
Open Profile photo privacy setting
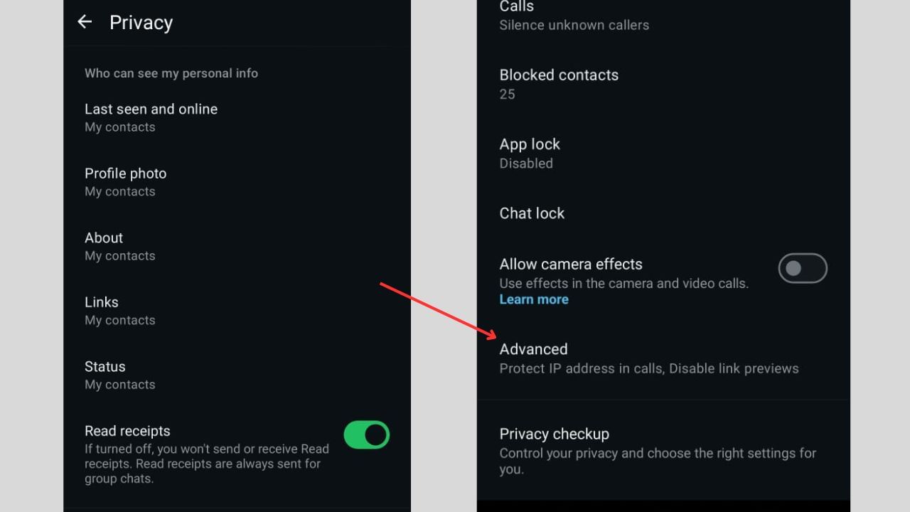click(125, 181)
